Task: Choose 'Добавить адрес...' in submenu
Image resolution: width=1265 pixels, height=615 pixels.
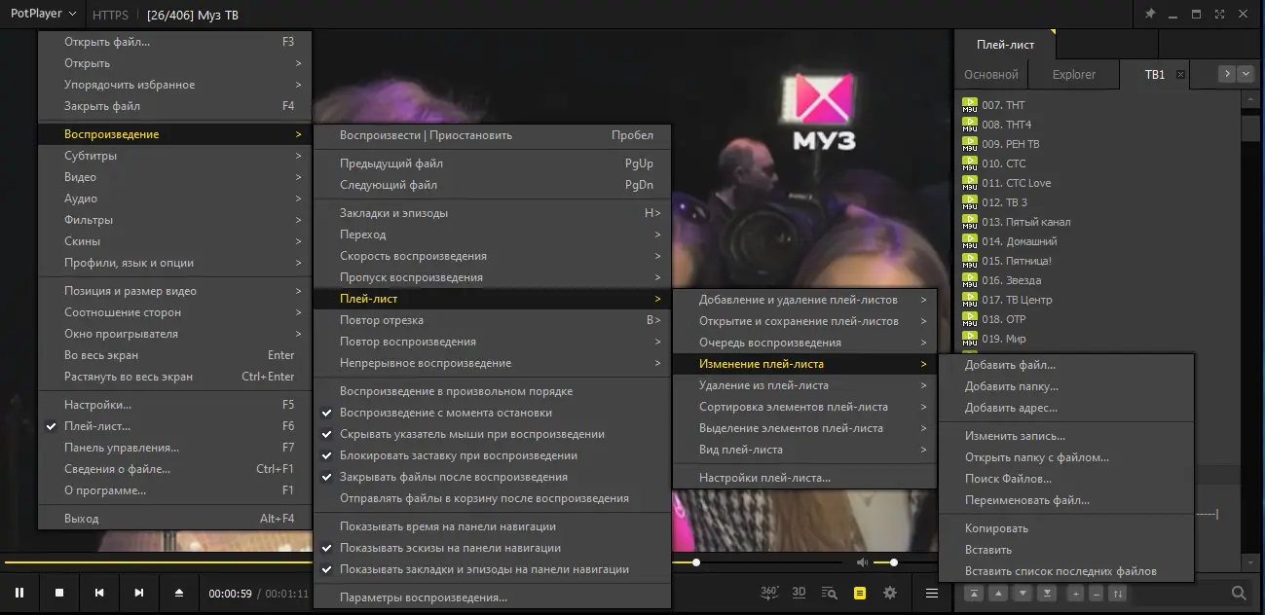Action: (1066, 408)
